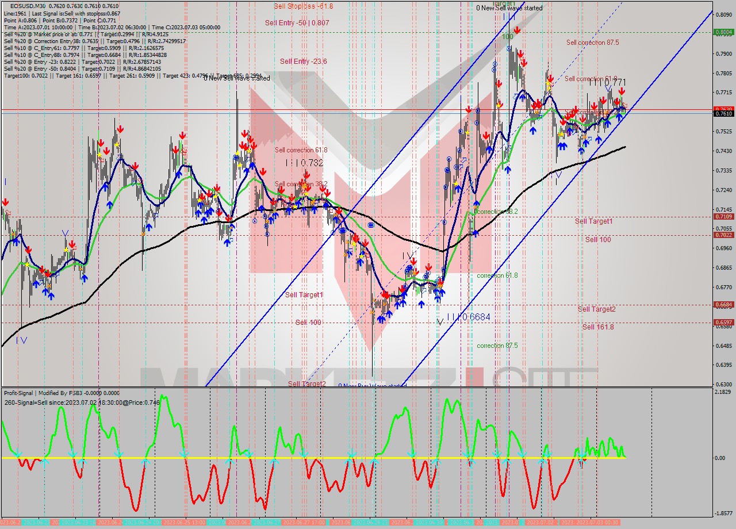Select the 0.6684 price level tag
Image resolution: width=736 pixels, height=529 pixels.
point(723,305)
